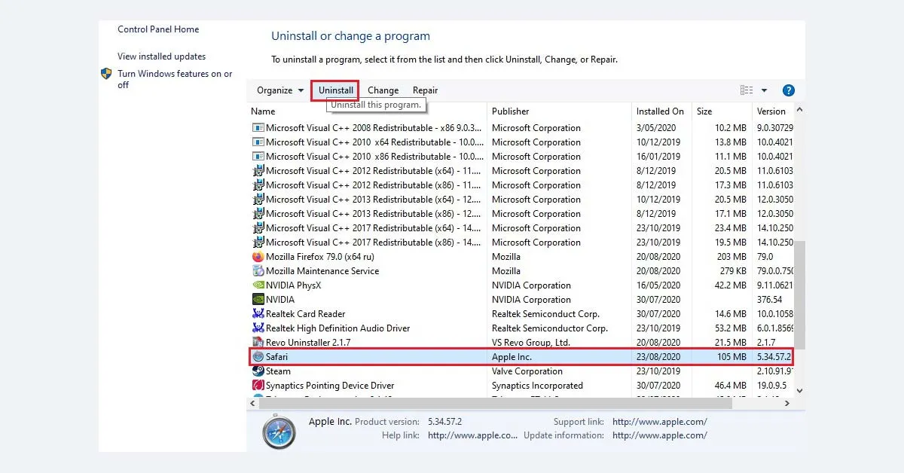Click the Realtek Card Reader icon
904x473 pixels.
(x=258, y=314)
